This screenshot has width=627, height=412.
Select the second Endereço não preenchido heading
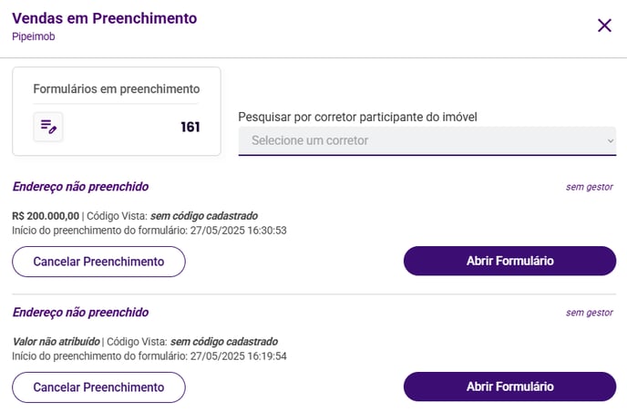coord(81,313)
